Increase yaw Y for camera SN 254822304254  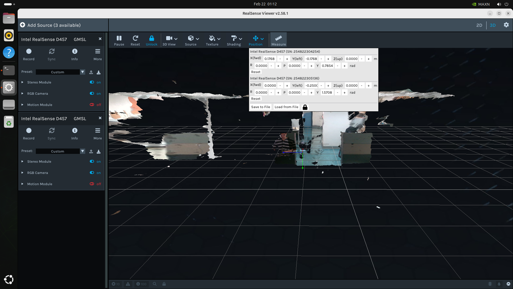(344, 66)
